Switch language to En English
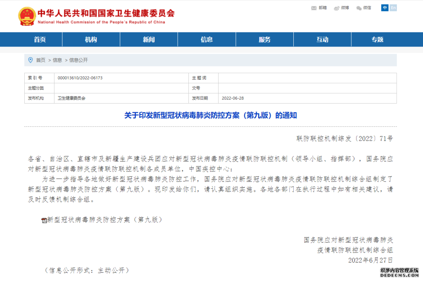The image size is (423, 281). (393, 8)
